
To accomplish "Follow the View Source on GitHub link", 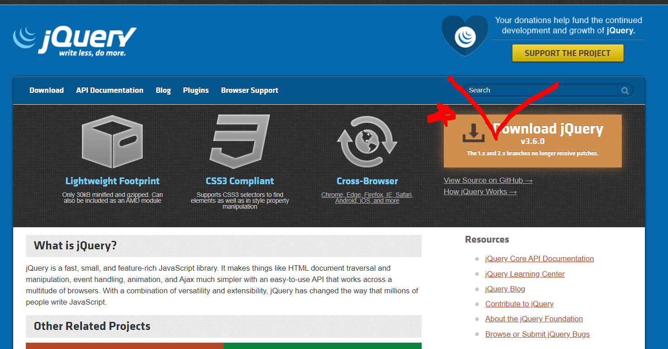I will coord(488,180).
